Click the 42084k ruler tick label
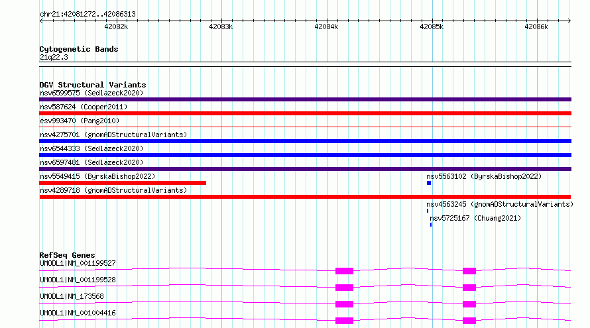The height and width of the screenshot is (328, 590). point(326,27)
